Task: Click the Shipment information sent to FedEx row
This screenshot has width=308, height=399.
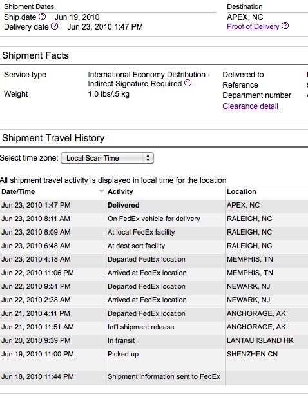Action: [154, 376]
